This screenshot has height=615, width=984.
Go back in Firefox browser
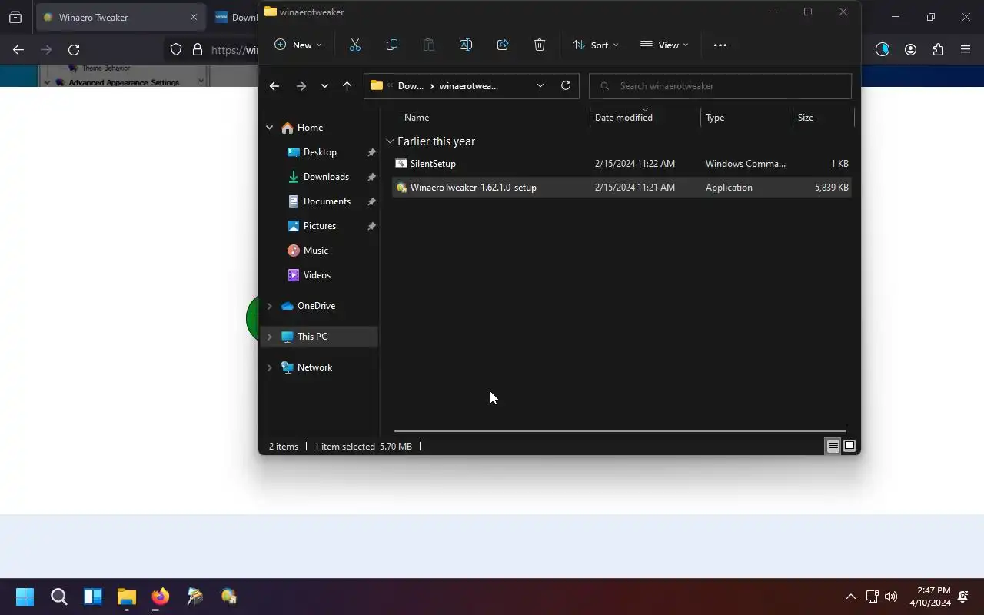coord(18,50)
